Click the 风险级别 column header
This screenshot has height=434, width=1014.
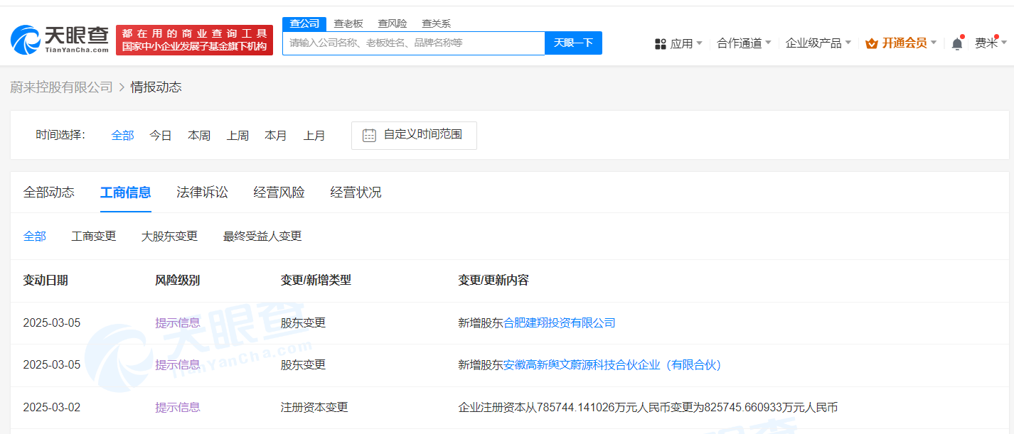click(178, 281)
